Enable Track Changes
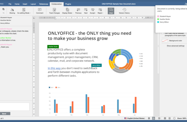This screenshot has height=122, width=187. (54, 11)
